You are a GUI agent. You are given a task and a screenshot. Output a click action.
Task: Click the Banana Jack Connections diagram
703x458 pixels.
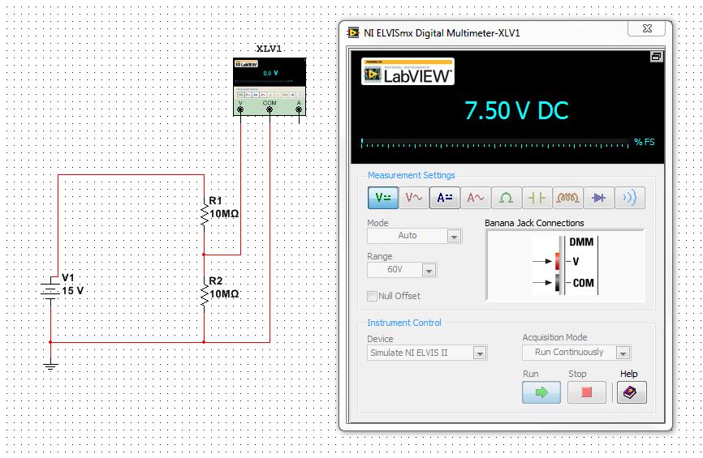[x=566, y=266]
